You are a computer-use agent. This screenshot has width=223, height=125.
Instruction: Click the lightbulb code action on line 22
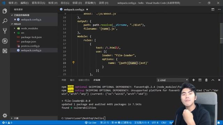(x=74, y=62)
